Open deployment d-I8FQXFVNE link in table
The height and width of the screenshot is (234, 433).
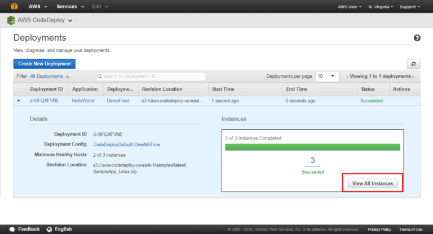click(x=45, y=100)
